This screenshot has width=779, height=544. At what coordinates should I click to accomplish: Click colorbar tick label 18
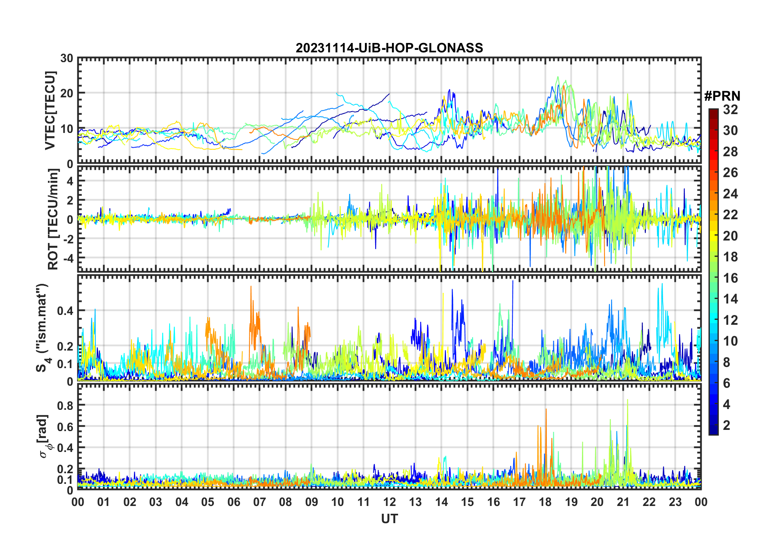pyautogui.click(x=730, y=257)
